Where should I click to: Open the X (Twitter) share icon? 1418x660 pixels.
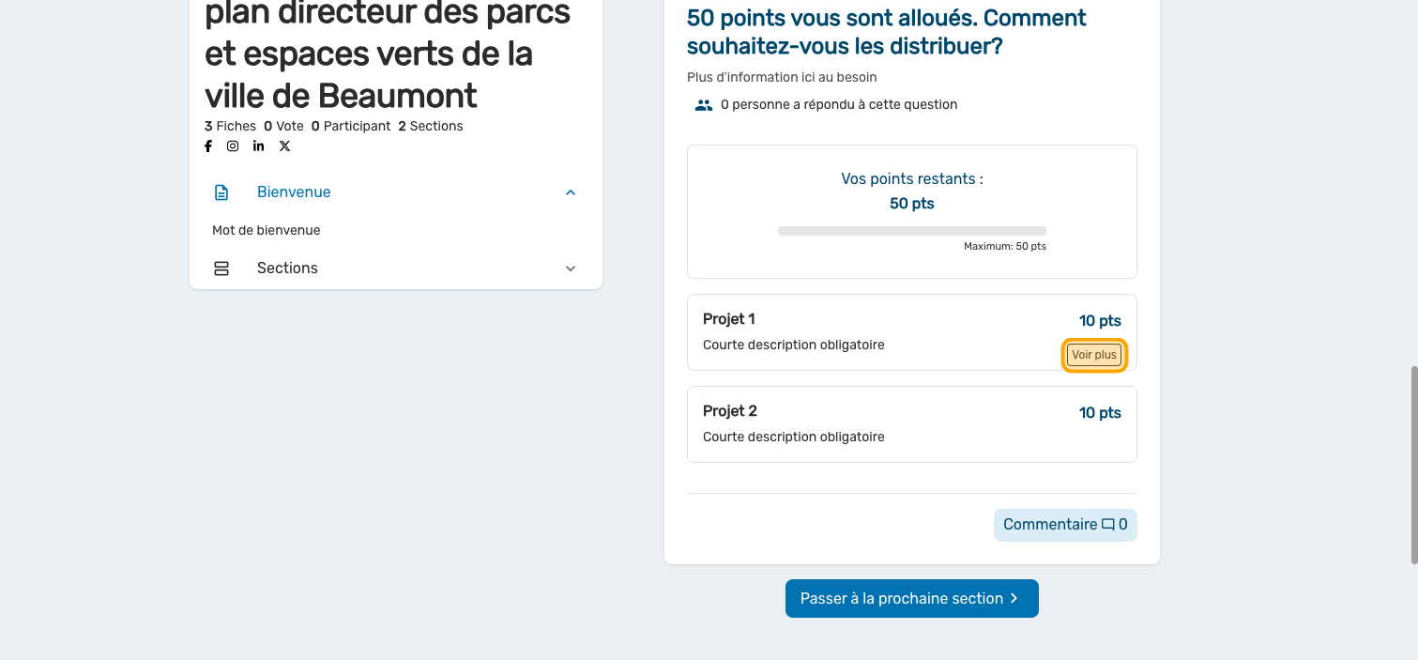[x=284, y=146]
